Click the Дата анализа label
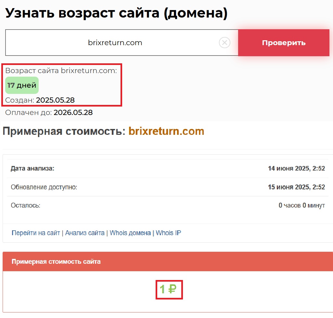 pyautogui.click(x=32, y=169)
